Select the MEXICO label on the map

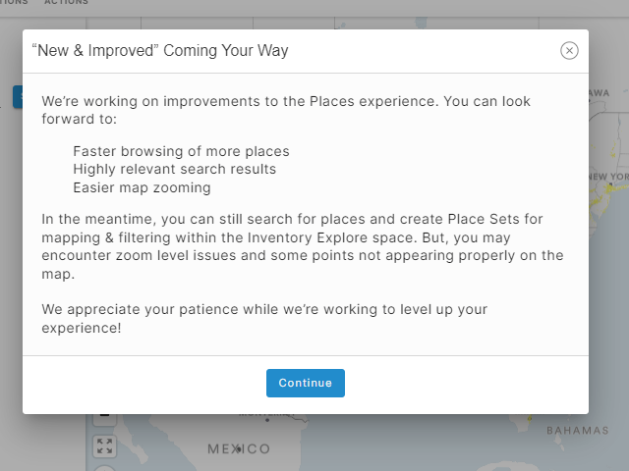point(239,449)
